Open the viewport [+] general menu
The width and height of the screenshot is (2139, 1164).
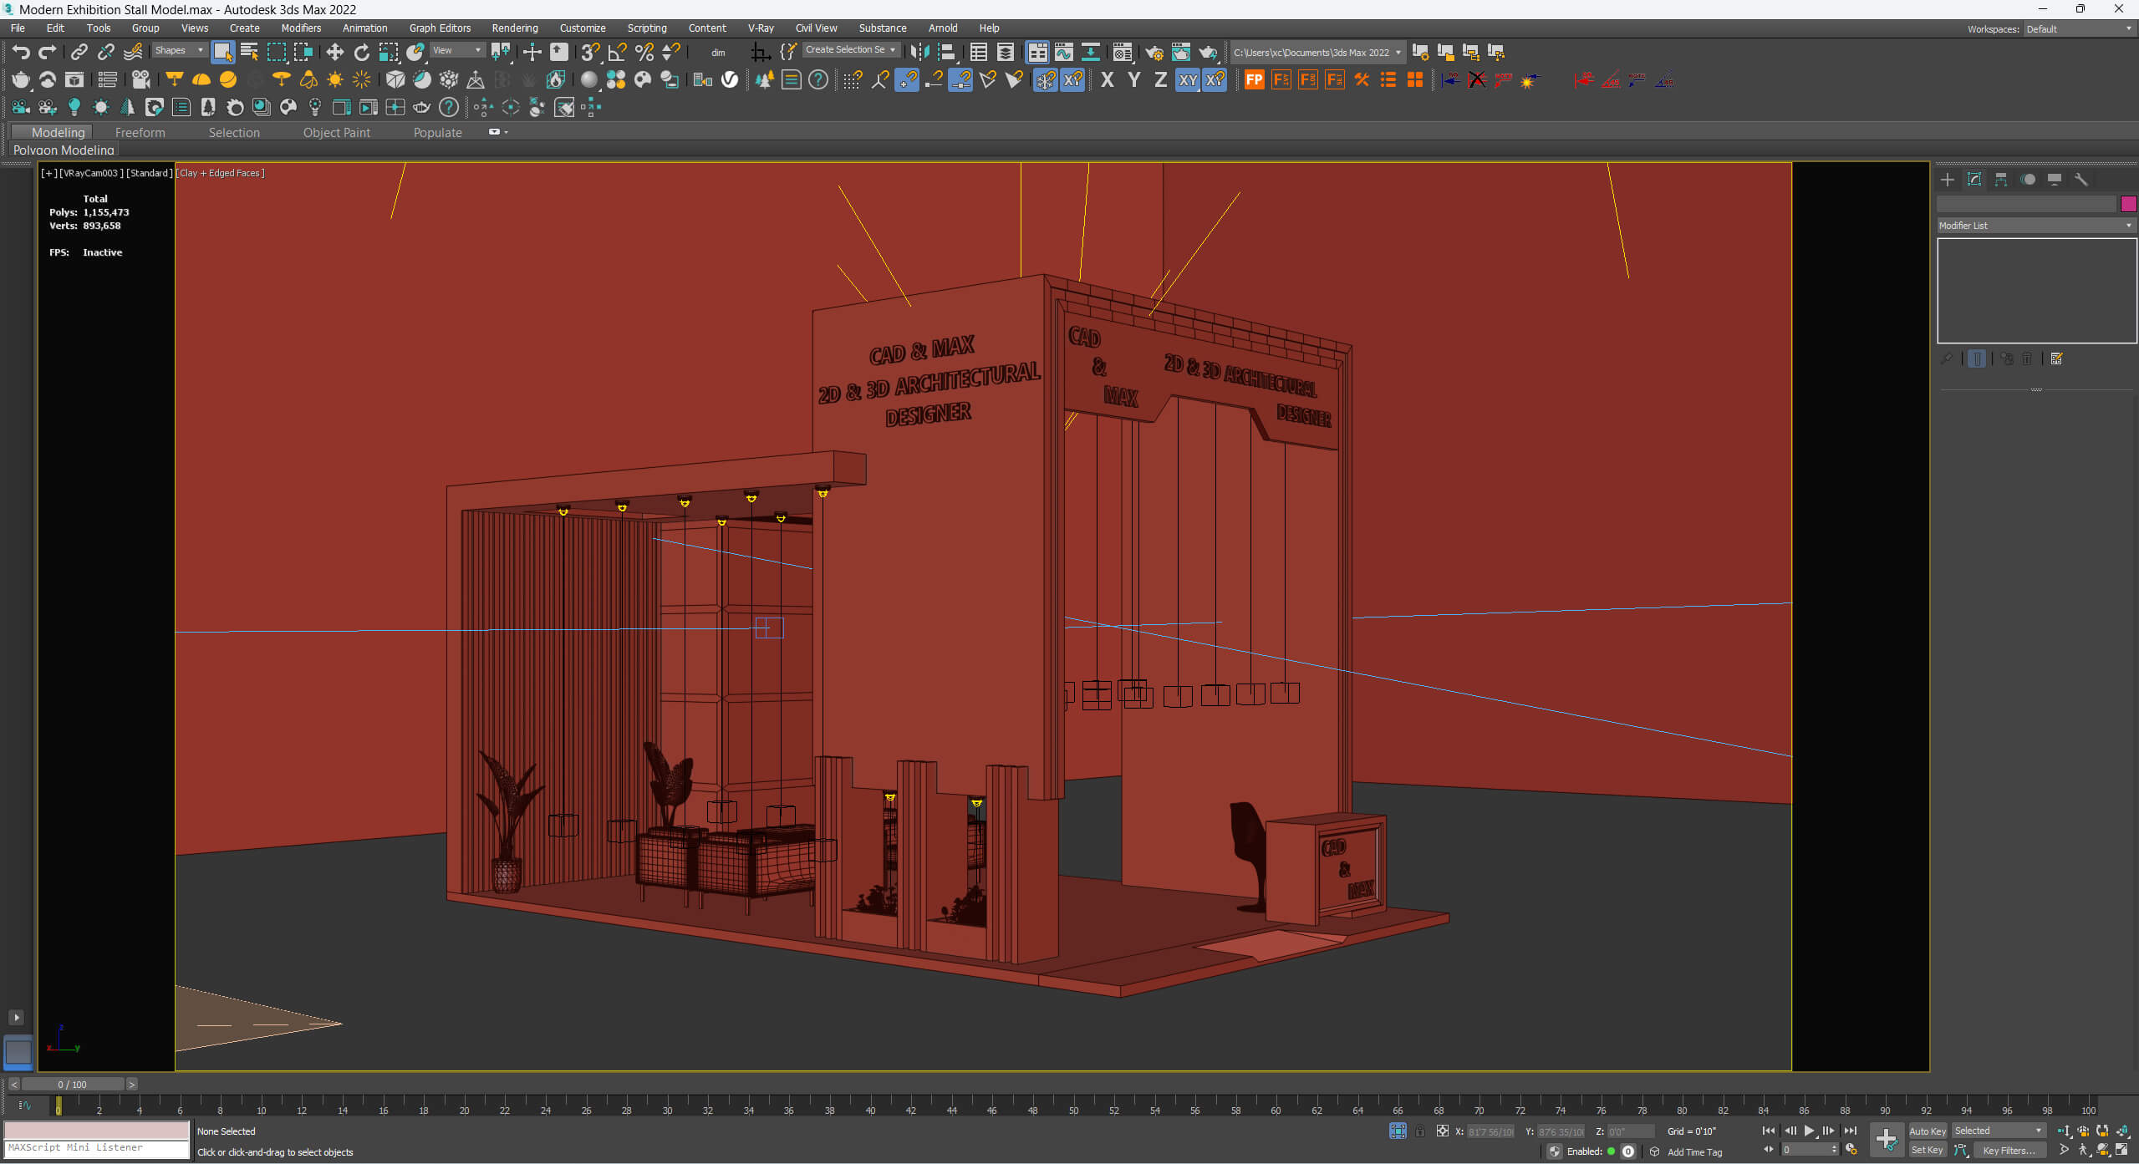tap(49, 173)
